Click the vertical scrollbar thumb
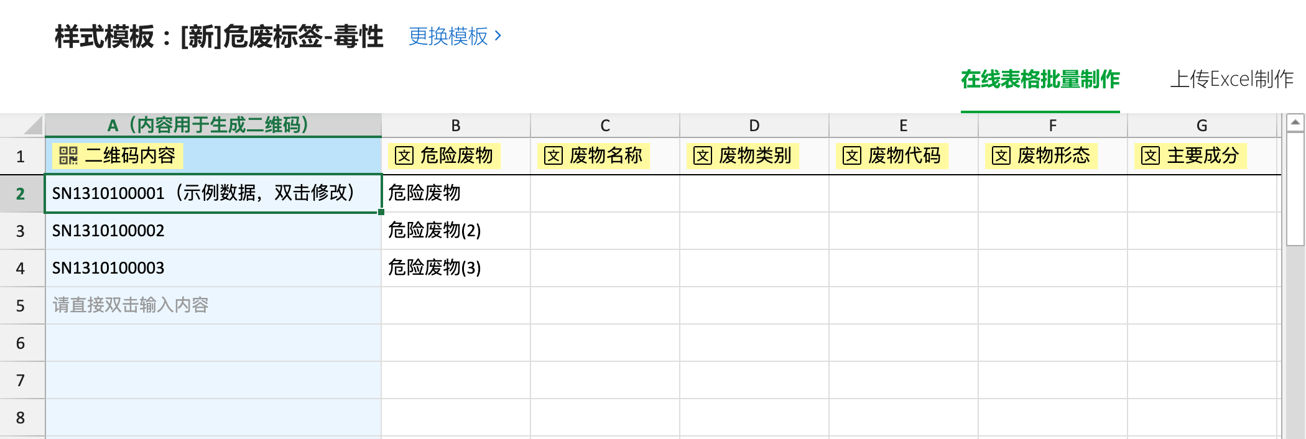Image resolution: width=1306 pixels, height=439 pixels. (x=1295, y=188)
